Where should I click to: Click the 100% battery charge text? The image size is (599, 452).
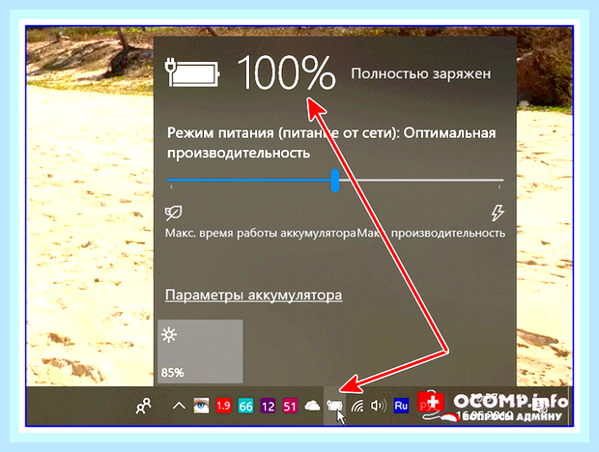point(287,72)
